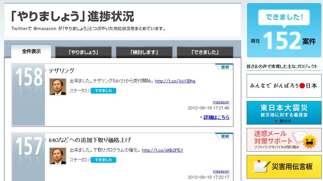The width and height of the screenshot is (323, 181).
Task: Click the 更新 tag on item 158
Action: pyautogui.click(x=225, y=67)
